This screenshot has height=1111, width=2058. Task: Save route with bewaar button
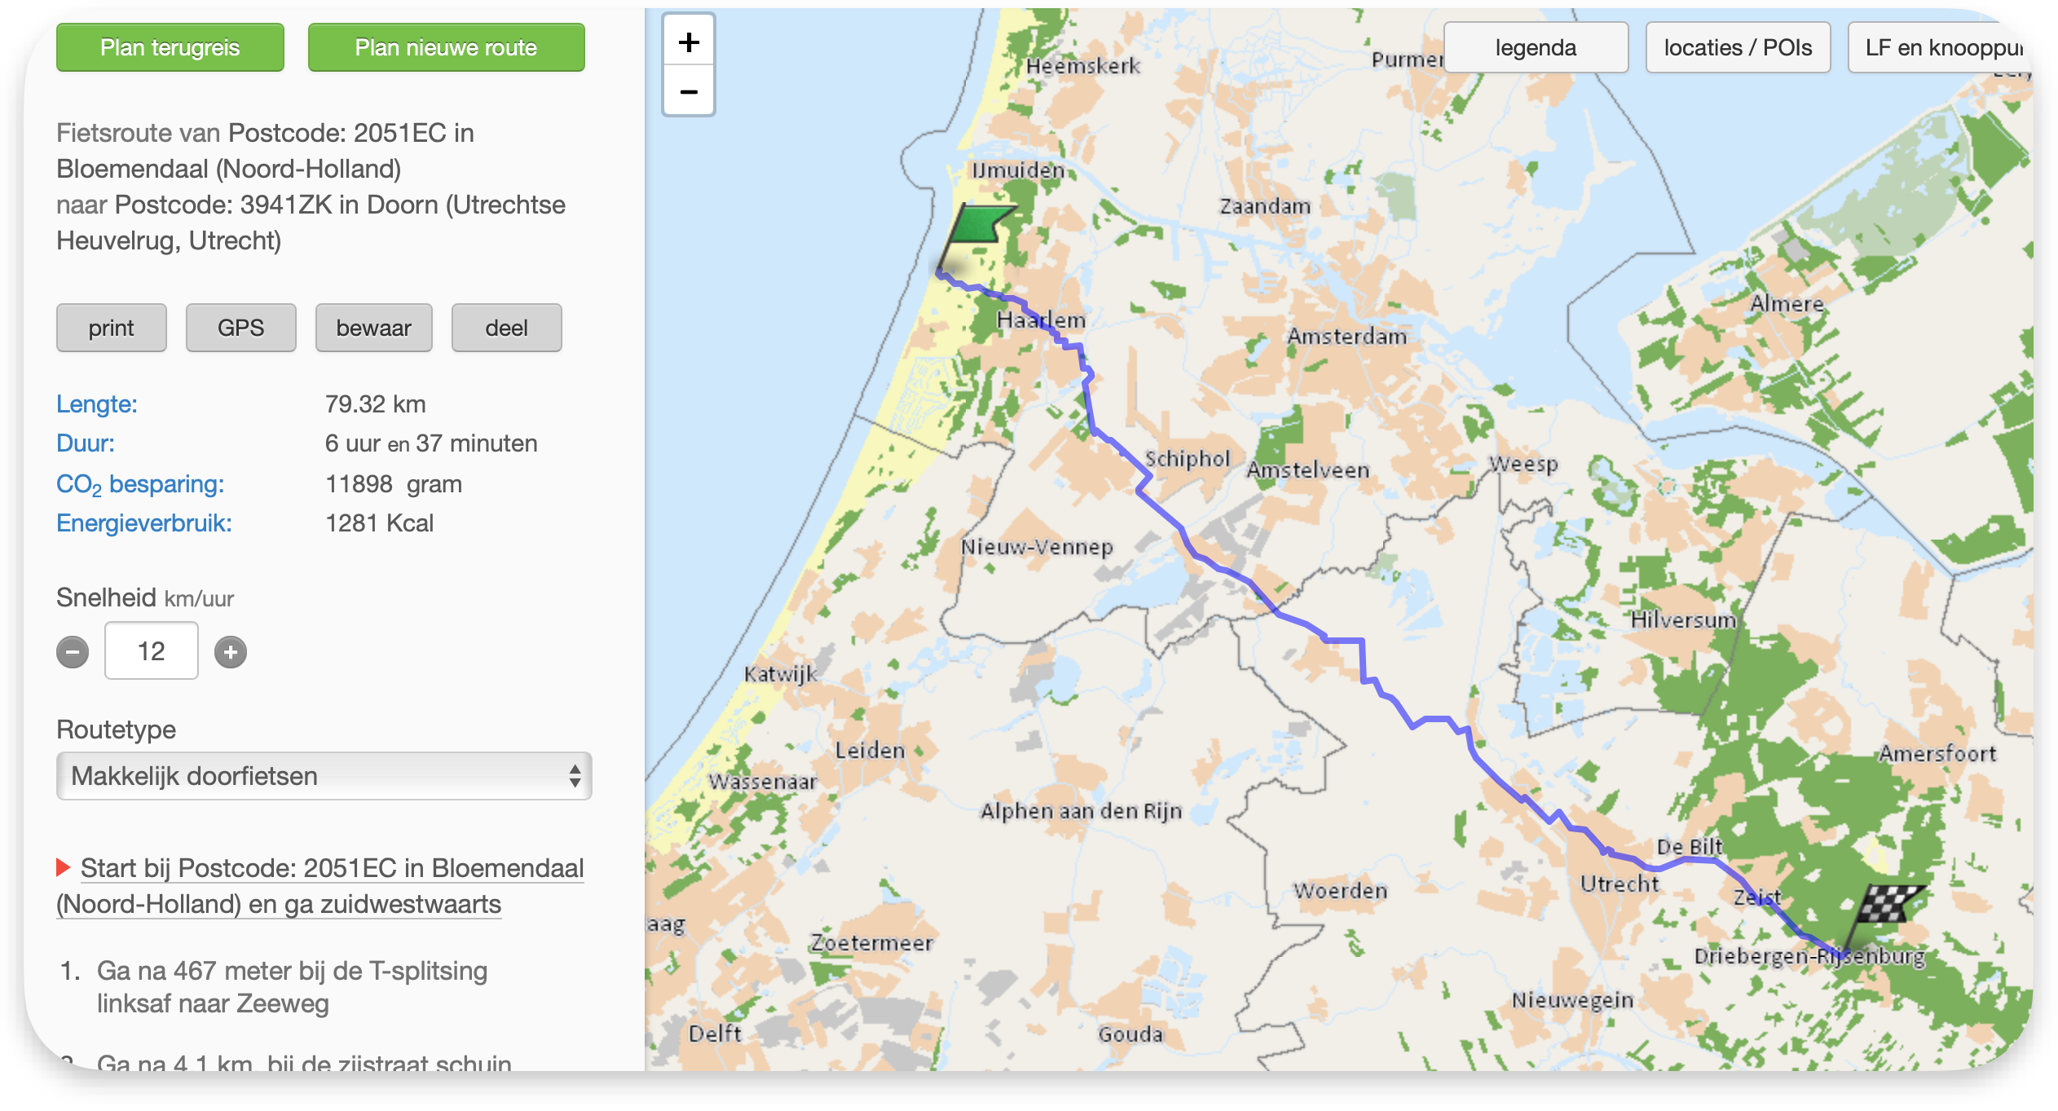point(373,328)
